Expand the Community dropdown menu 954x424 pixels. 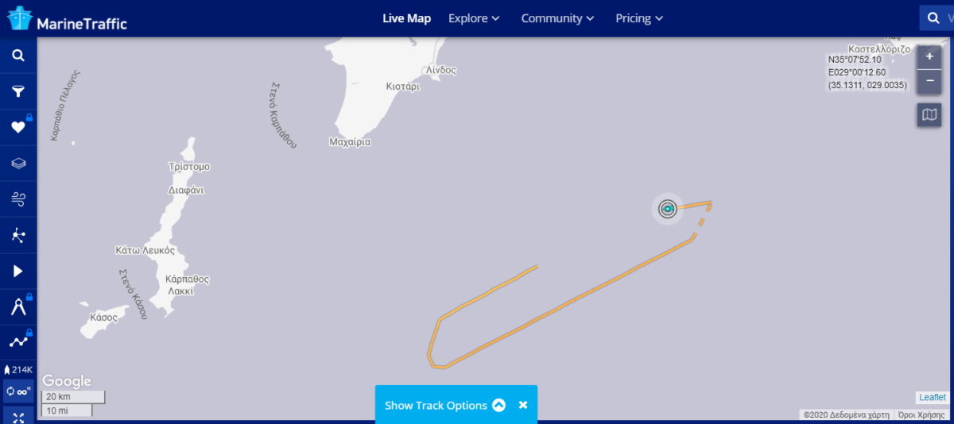[558, 18]
